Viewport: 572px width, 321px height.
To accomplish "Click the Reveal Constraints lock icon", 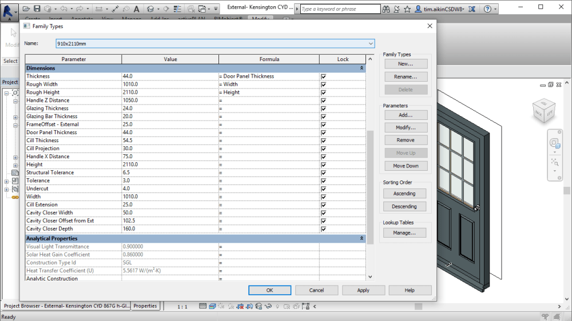I will point(305,306).
